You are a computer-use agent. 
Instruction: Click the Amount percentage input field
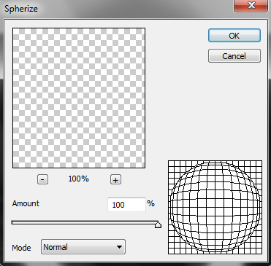click(126, 205)
